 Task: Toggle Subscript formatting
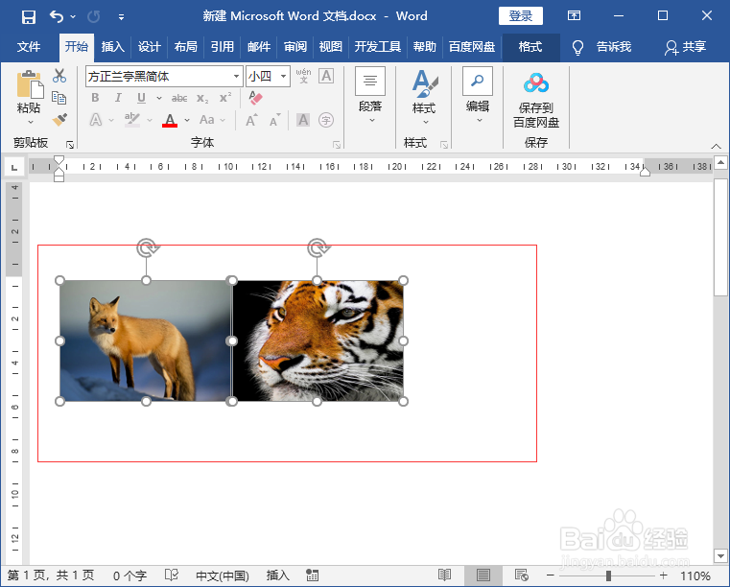pyautogui.click(x=202, y=98)
